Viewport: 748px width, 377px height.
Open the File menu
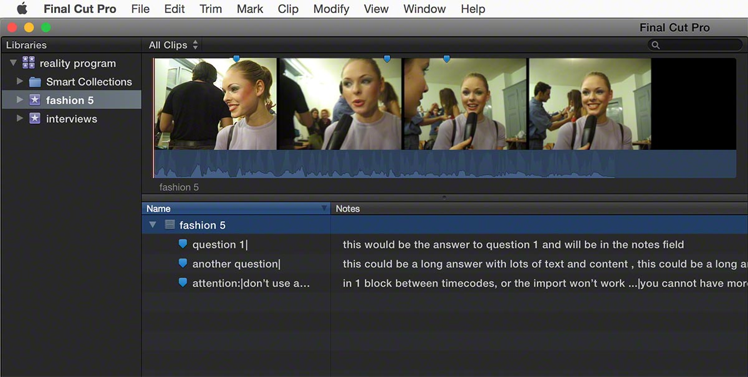click(140, 9)
